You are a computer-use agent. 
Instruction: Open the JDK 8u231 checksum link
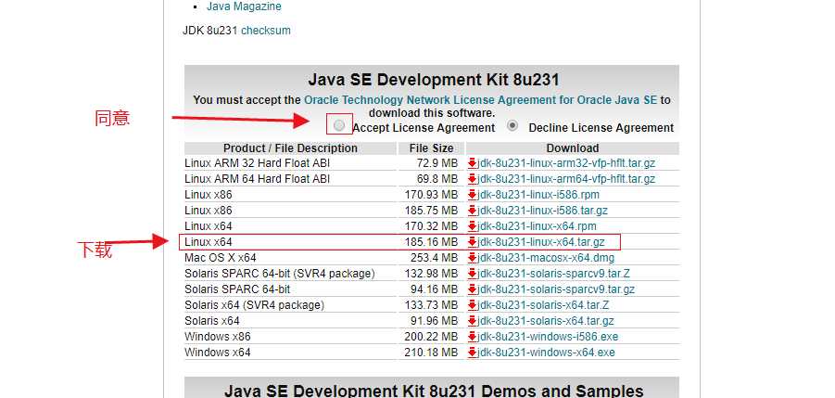tap(266, 31)
